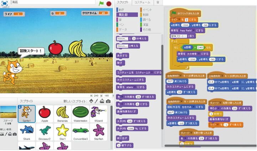
Task: Select the 見た目 block category
Action: click(x=127, y=15)
